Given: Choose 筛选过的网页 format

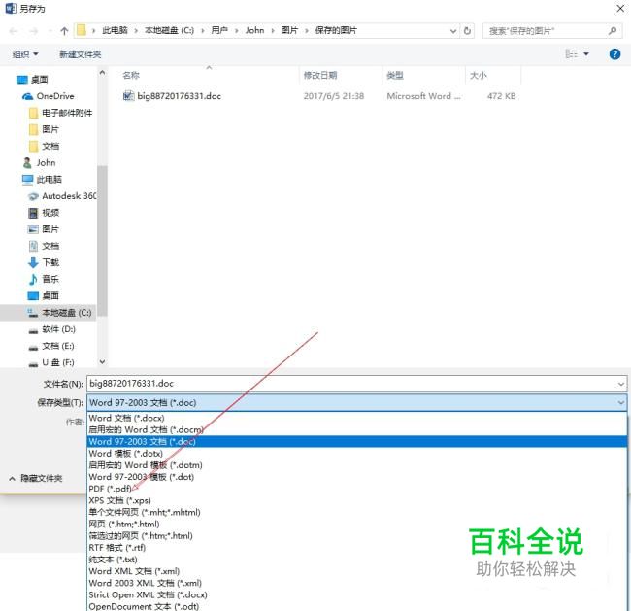Looking at the screenshot, I should pyautogui.click(x=357, y=536).
